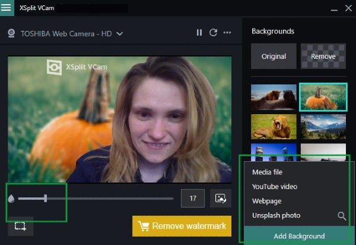The width and height of the screenshot is (356, 245).
Task: Choose the bears background thumbnail
Action: (x=274, y=97)
